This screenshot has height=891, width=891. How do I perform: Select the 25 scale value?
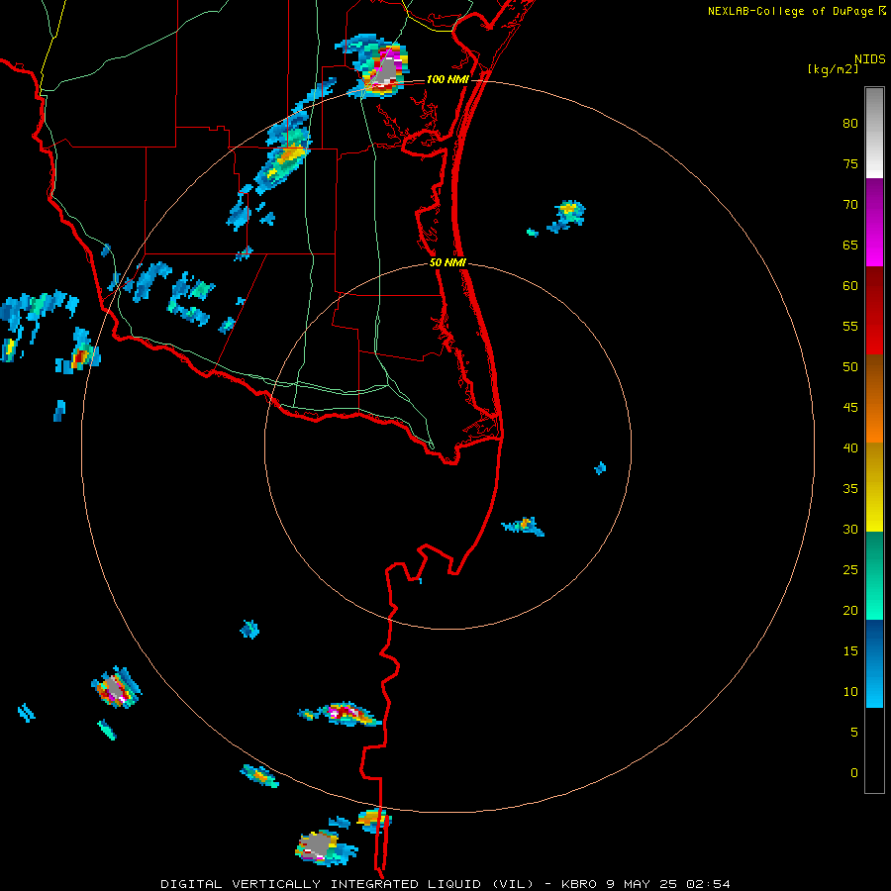click(x=850, y=570)
